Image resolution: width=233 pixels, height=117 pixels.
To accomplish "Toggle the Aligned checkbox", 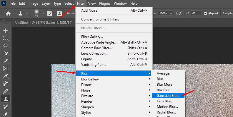I will tap(205, 13).
